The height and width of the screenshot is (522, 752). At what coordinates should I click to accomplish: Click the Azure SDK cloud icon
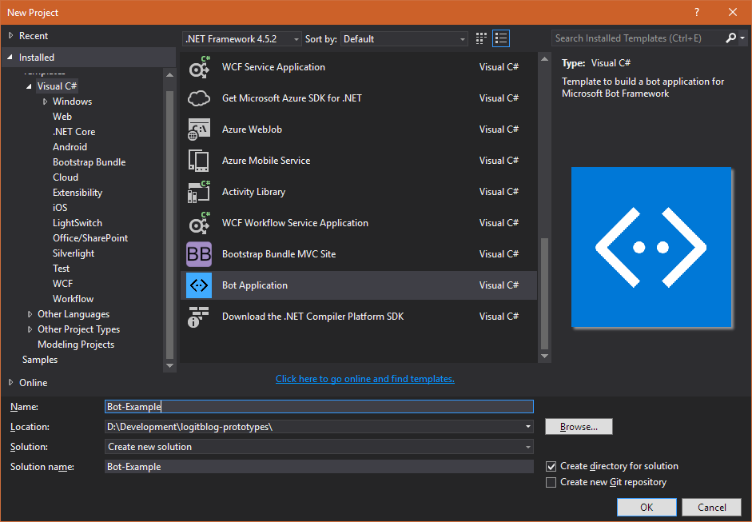coord(198,98)
